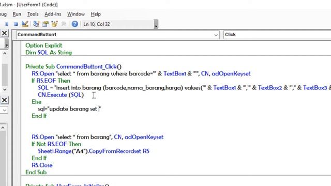Viewport: 331px width, 186px height.
Task: Open the Help menu
Action: click(96, 14)
